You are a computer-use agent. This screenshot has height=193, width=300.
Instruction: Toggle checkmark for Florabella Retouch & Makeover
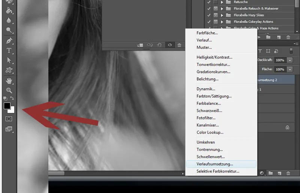tap(209, 9)
